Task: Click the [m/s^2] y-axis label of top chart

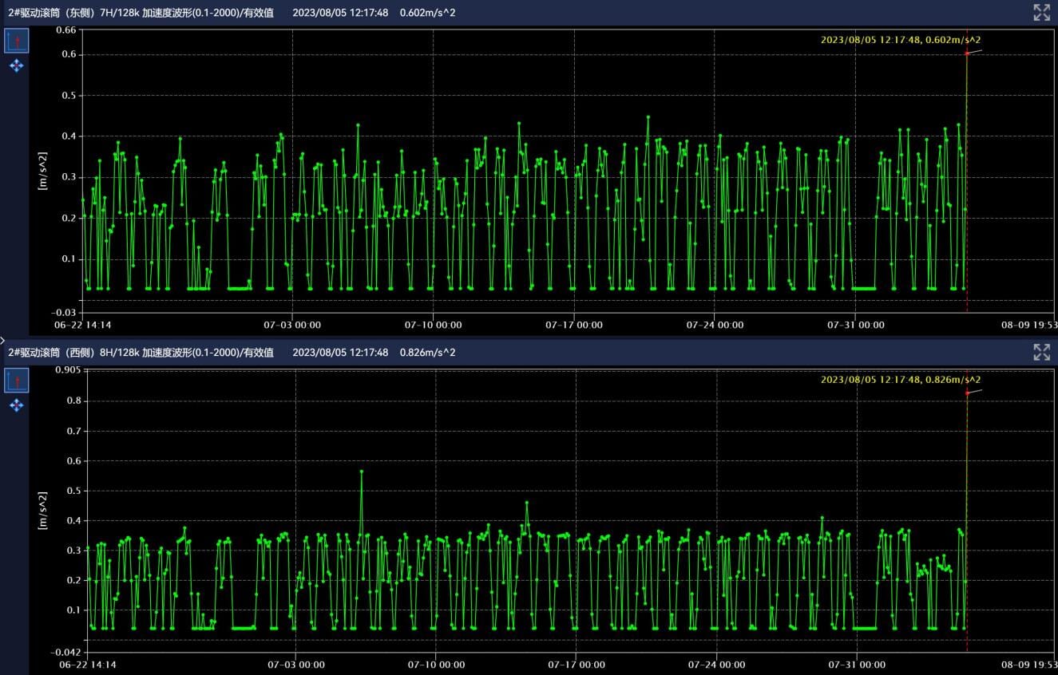Action: coord(42,170)
